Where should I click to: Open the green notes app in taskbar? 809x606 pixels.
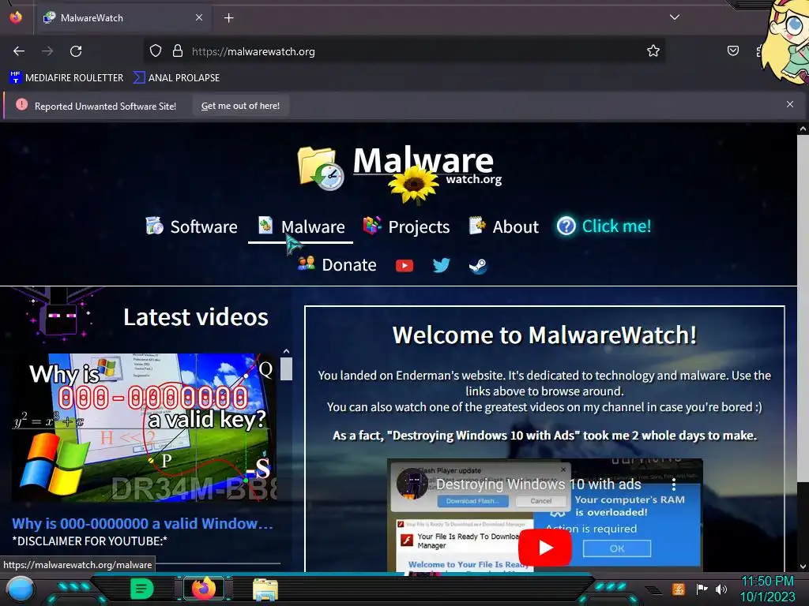[x=141, y=589]
